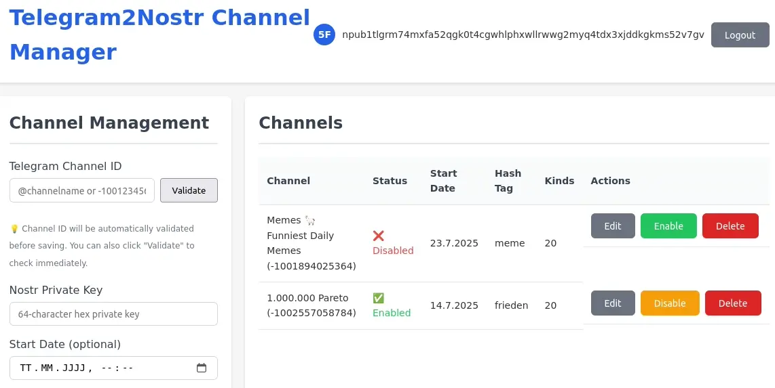This screenshot has width=775, height=388.
Task: Delete the Memes channel
Action: point(730,226)
